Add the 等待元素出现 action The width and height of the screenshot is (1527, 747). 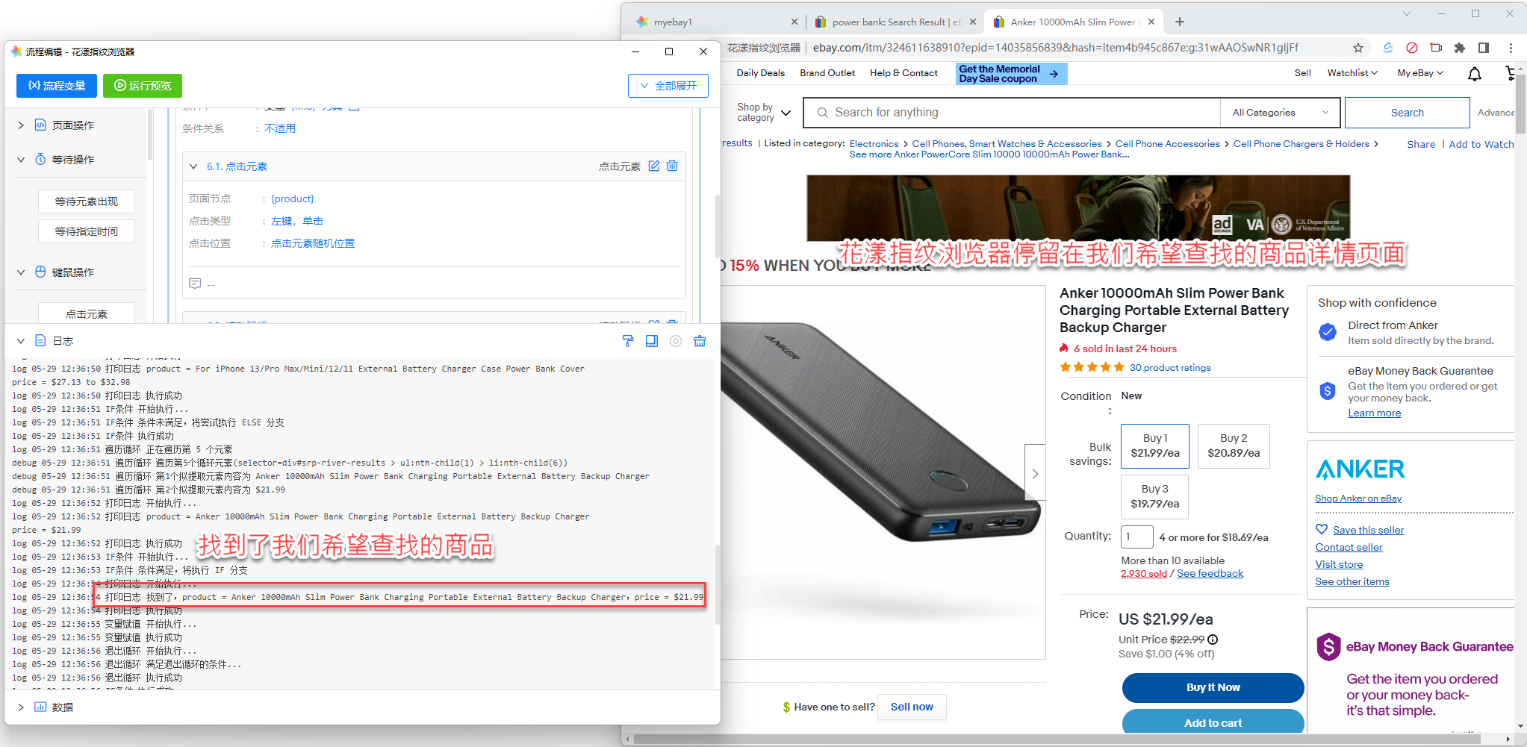click(87, 201)
